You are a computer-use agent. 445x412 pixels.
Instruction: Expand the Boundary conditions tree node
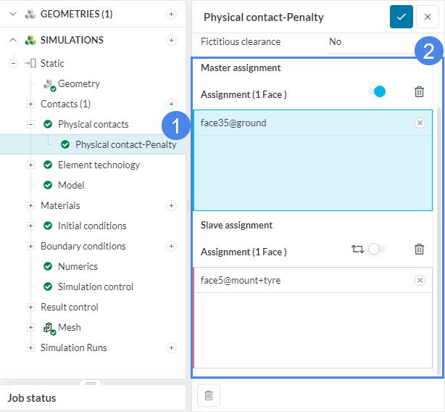[x=30, y=246]
